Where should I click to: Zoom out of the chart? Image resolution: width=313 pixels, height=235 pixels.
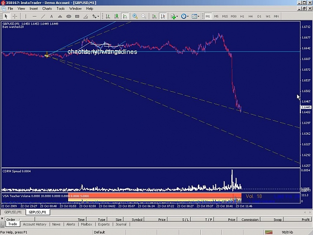click(144, 17)
